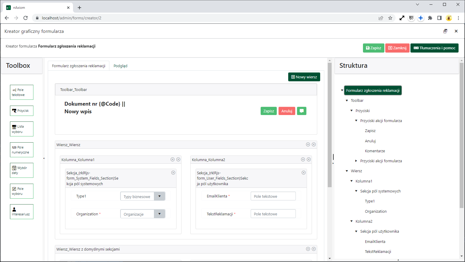The height and width of the screenshot is (262, 465).
Task: Click the Anuluj button inside form toolbar
Action: [x=287, y=111]
